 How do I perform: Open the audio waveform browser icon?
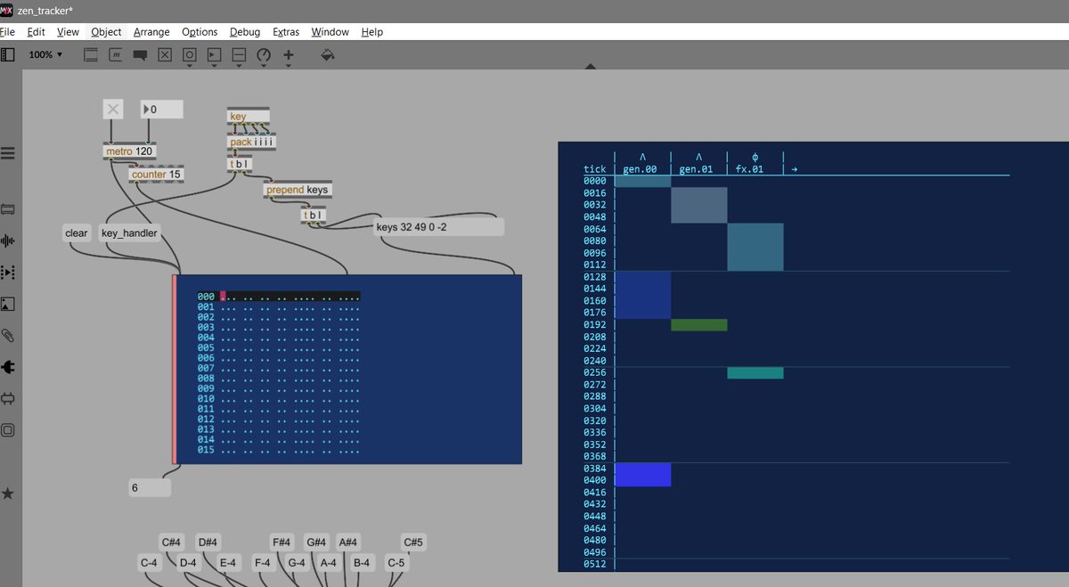(8, 241)
